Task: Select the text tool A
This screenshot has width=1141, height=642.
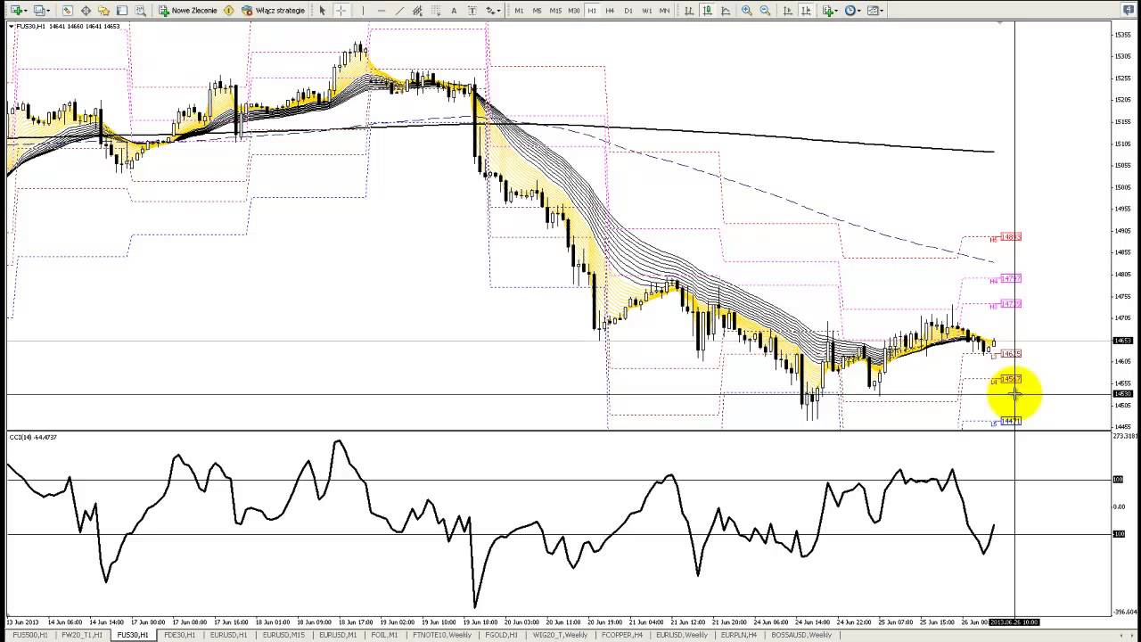Action: coord(454,11)
